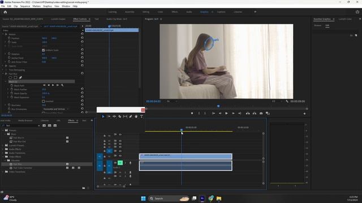
Task: Open Blur Dimensions dropdown
Action: (55, 109)
